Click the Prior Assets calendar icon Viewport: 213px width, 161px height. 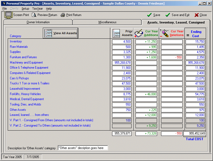pos(116,33)
